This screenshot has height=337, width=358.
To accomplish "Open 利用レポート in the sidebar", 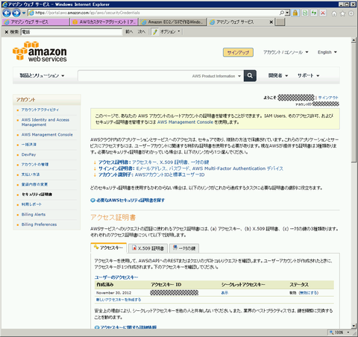I will pos(31,204).
